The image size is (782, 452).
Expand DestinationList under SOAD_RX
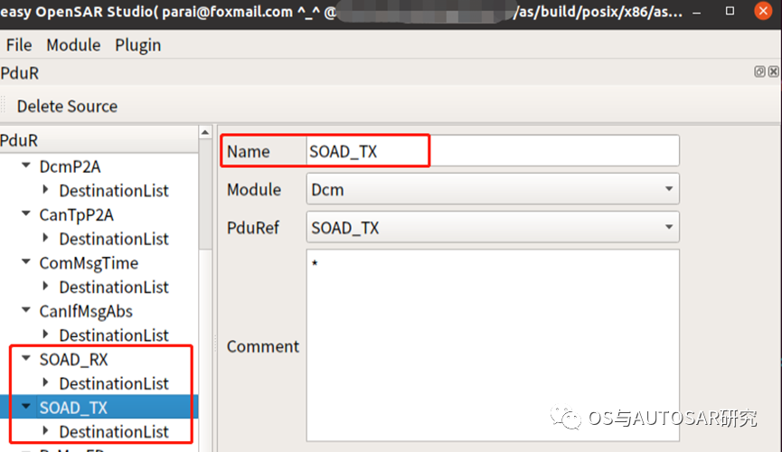point(46,382)
